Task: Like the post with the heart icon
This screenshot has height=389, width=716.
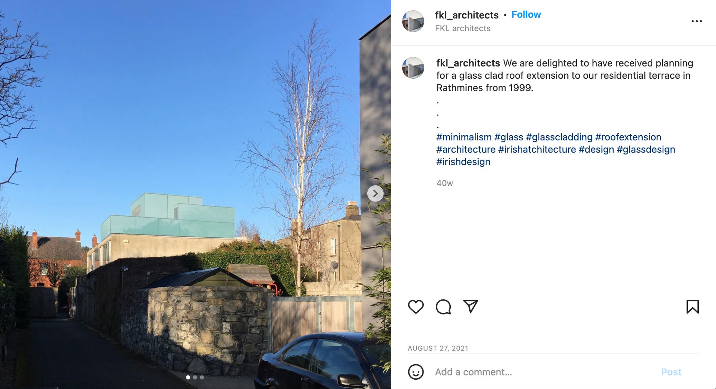Action: (x=416, y=307)
